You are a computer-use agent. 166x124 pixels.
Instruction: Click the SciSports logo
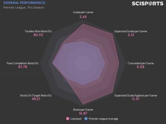pyautogui.click(x=148, y=4)
